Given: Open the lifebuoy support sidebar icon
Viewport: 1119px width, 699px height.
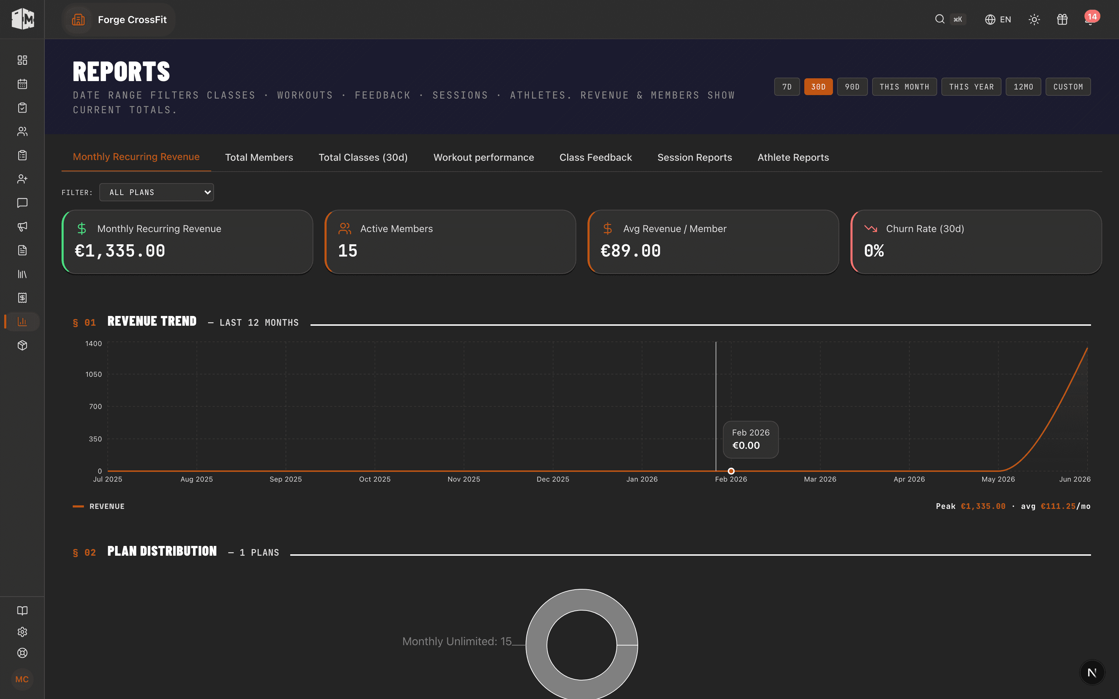Looking at the screenshot, I should (22, 653).
